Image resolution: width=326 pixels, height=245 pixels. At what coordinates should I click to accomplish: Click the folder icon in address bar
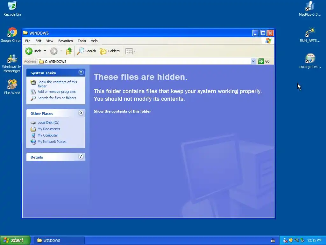tap(41, 62)
